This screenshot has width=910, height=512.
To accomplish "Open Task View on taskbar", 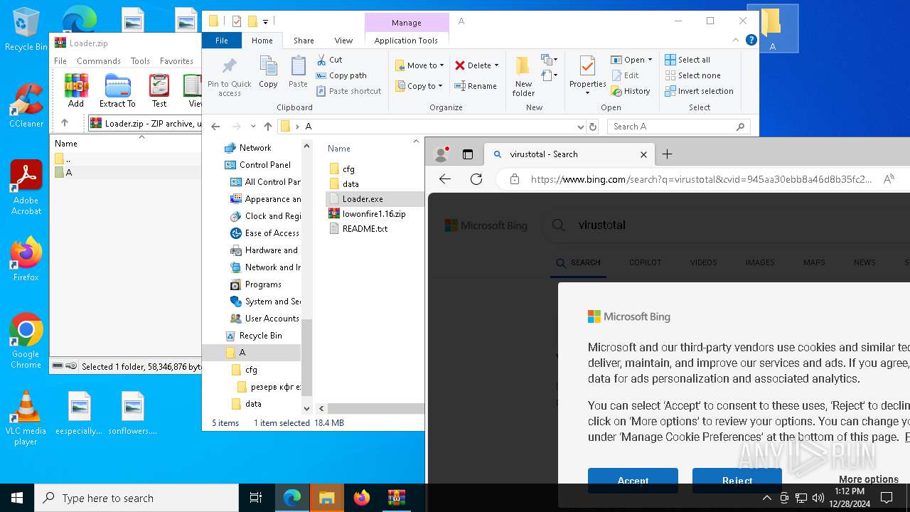I will click(x=256, y=498).
